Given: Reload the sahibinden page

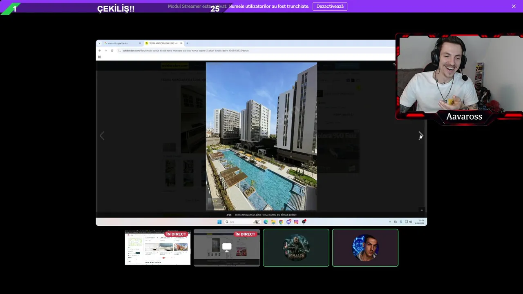Looking at the screenshot, I should (112, 51).
